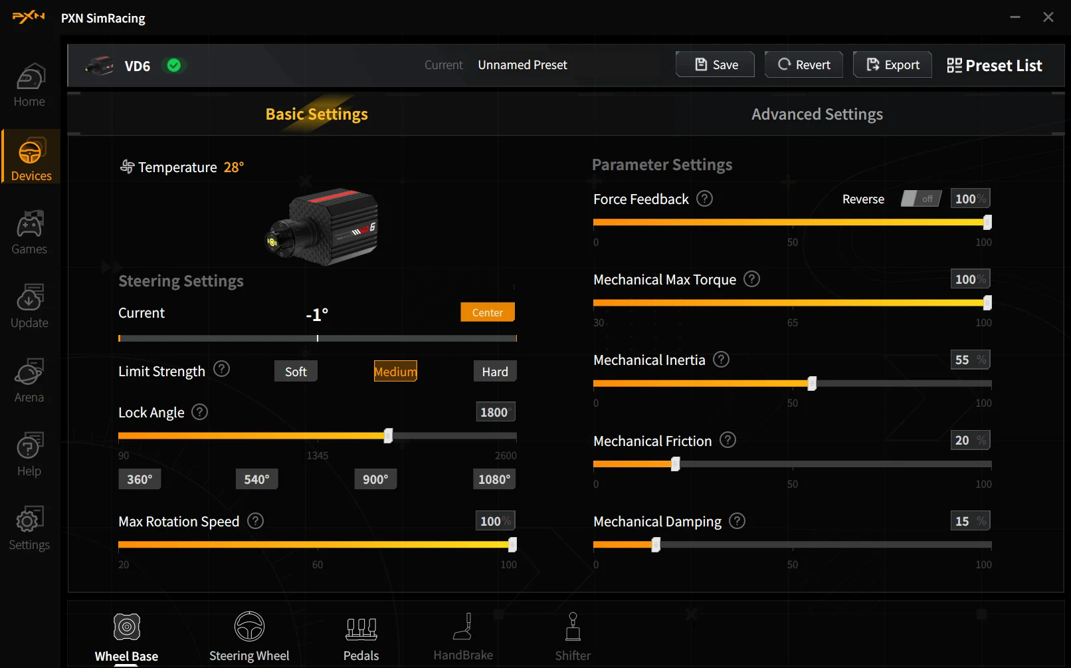This screenshot has height=668, width=1071.
Task: Select the Soft limit strength option
Action: 295,371
